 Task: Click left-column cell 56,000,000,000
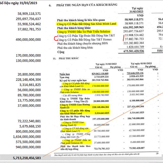coord(29,90)
